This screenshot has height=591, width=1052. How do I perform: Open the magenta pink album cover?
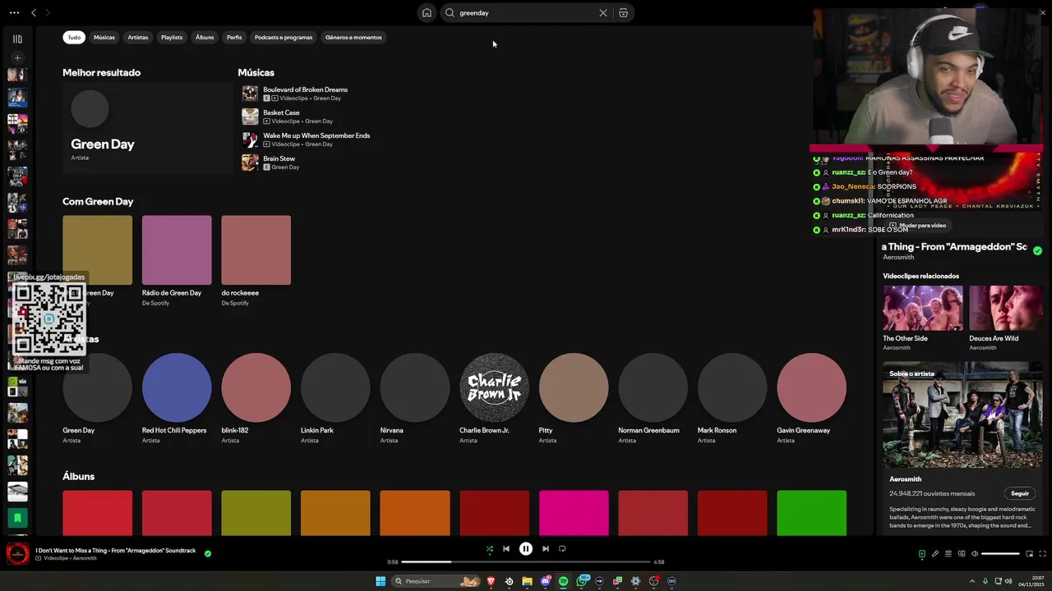tap(574, 513)
